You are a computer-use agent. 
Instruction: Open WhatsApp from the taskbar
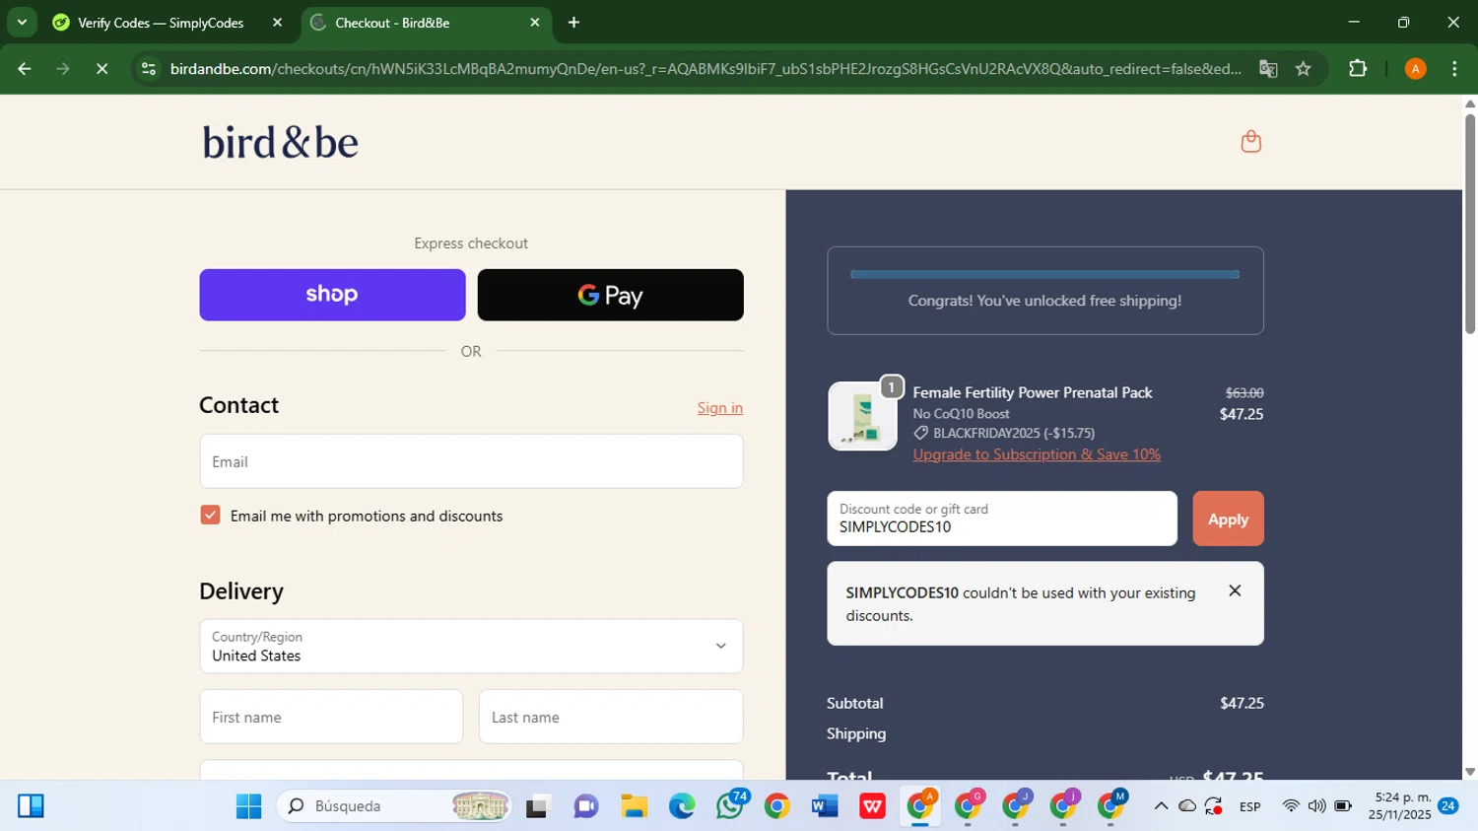point(730,806)
